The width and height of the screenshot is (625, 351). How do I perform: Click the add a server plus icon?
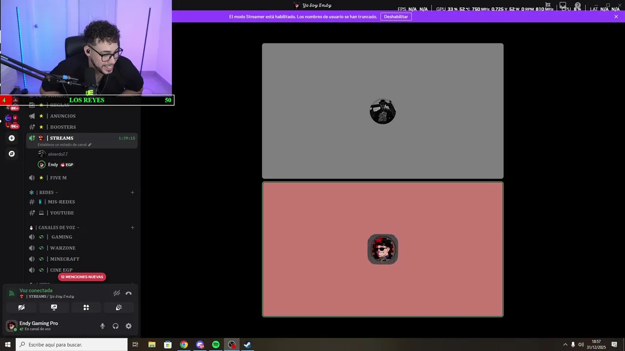point(12,138)
